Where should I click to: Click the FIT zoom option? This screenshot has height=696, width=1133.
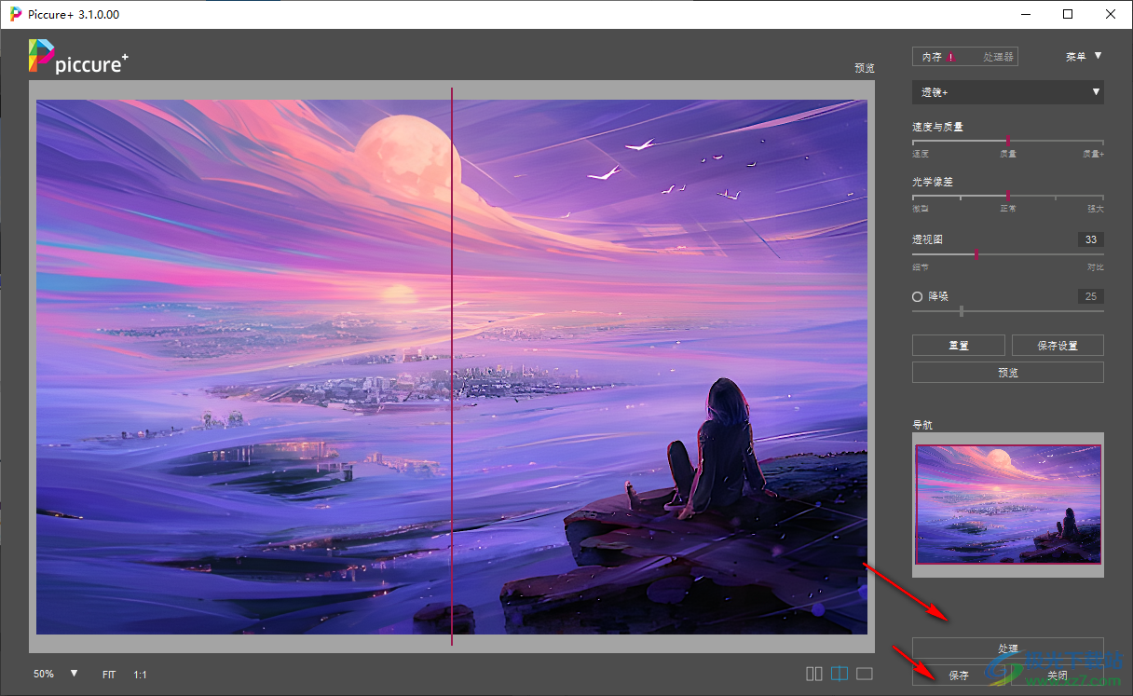click(109, 674)
